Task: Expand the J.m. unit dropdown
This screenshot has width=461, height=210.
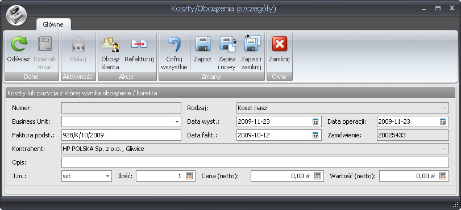Action: pyautogui.click(x=107, y=176)
